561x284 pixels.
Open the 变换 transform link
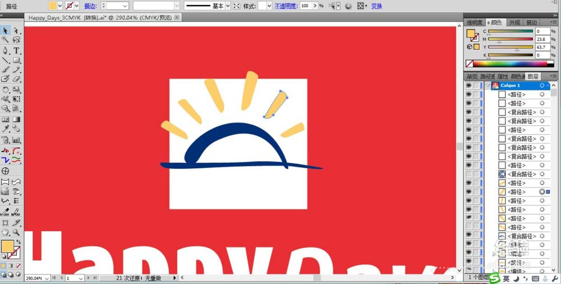tap(376, 6)
